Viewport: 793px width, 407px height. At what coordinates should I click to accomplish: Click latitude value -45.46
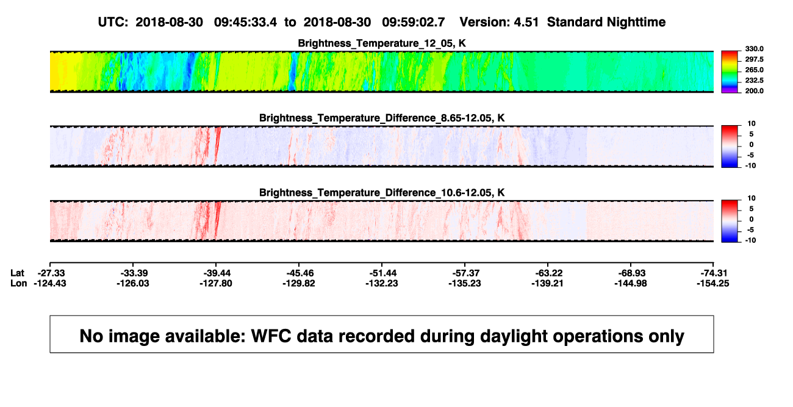pos(299,273)
